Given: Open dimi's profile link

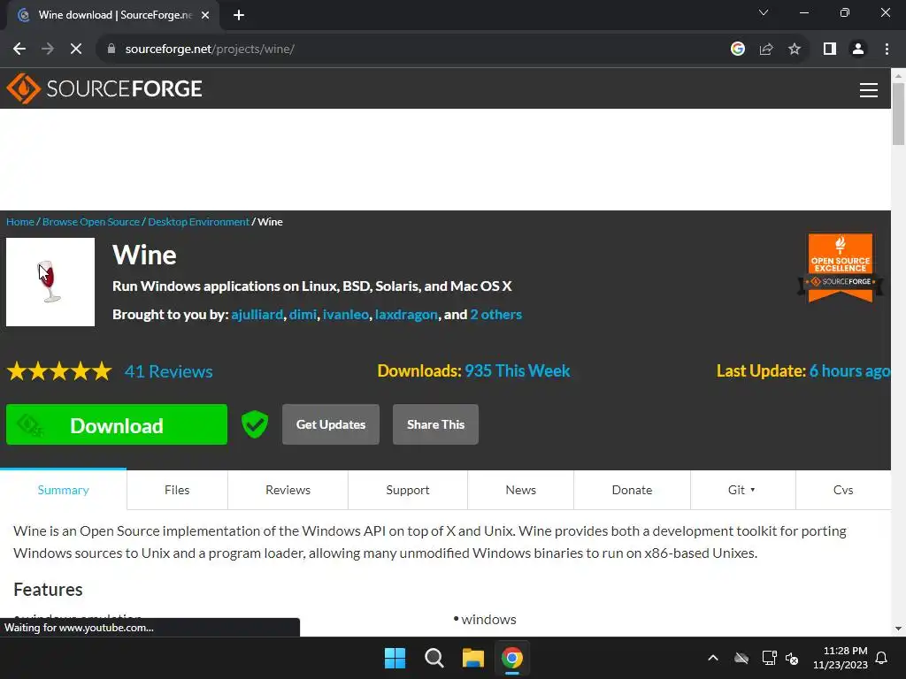Looking at the screenshot, I should tap(303, 315).
